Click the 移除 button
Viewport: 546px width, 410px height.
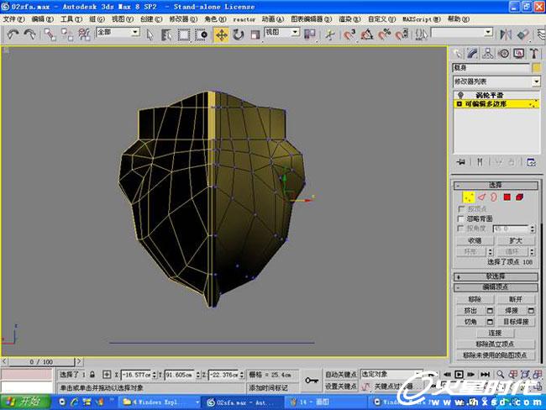click(x=475, y=299)
